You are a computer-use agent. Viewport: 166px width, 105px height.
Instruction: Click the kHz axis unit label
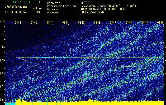(2, 21)
